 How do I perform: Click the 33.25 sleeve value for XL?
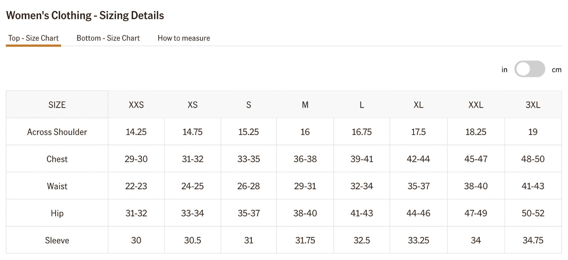coord(418,240)
